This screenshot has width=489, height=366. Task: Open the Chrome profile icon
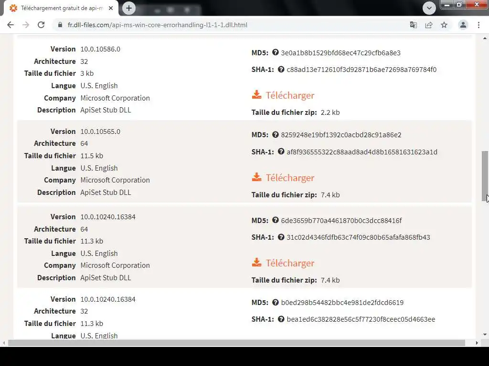click(x=463, y=25)
